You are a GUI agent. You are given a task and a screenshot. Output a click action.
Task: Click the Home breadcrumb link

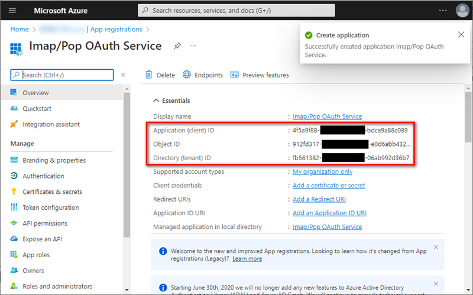click(20, 29)
